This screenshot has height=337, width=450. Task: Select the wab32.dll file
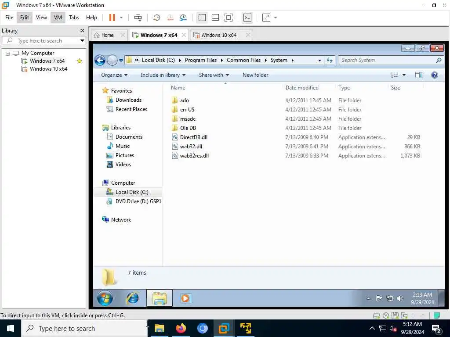coord(191,147)
